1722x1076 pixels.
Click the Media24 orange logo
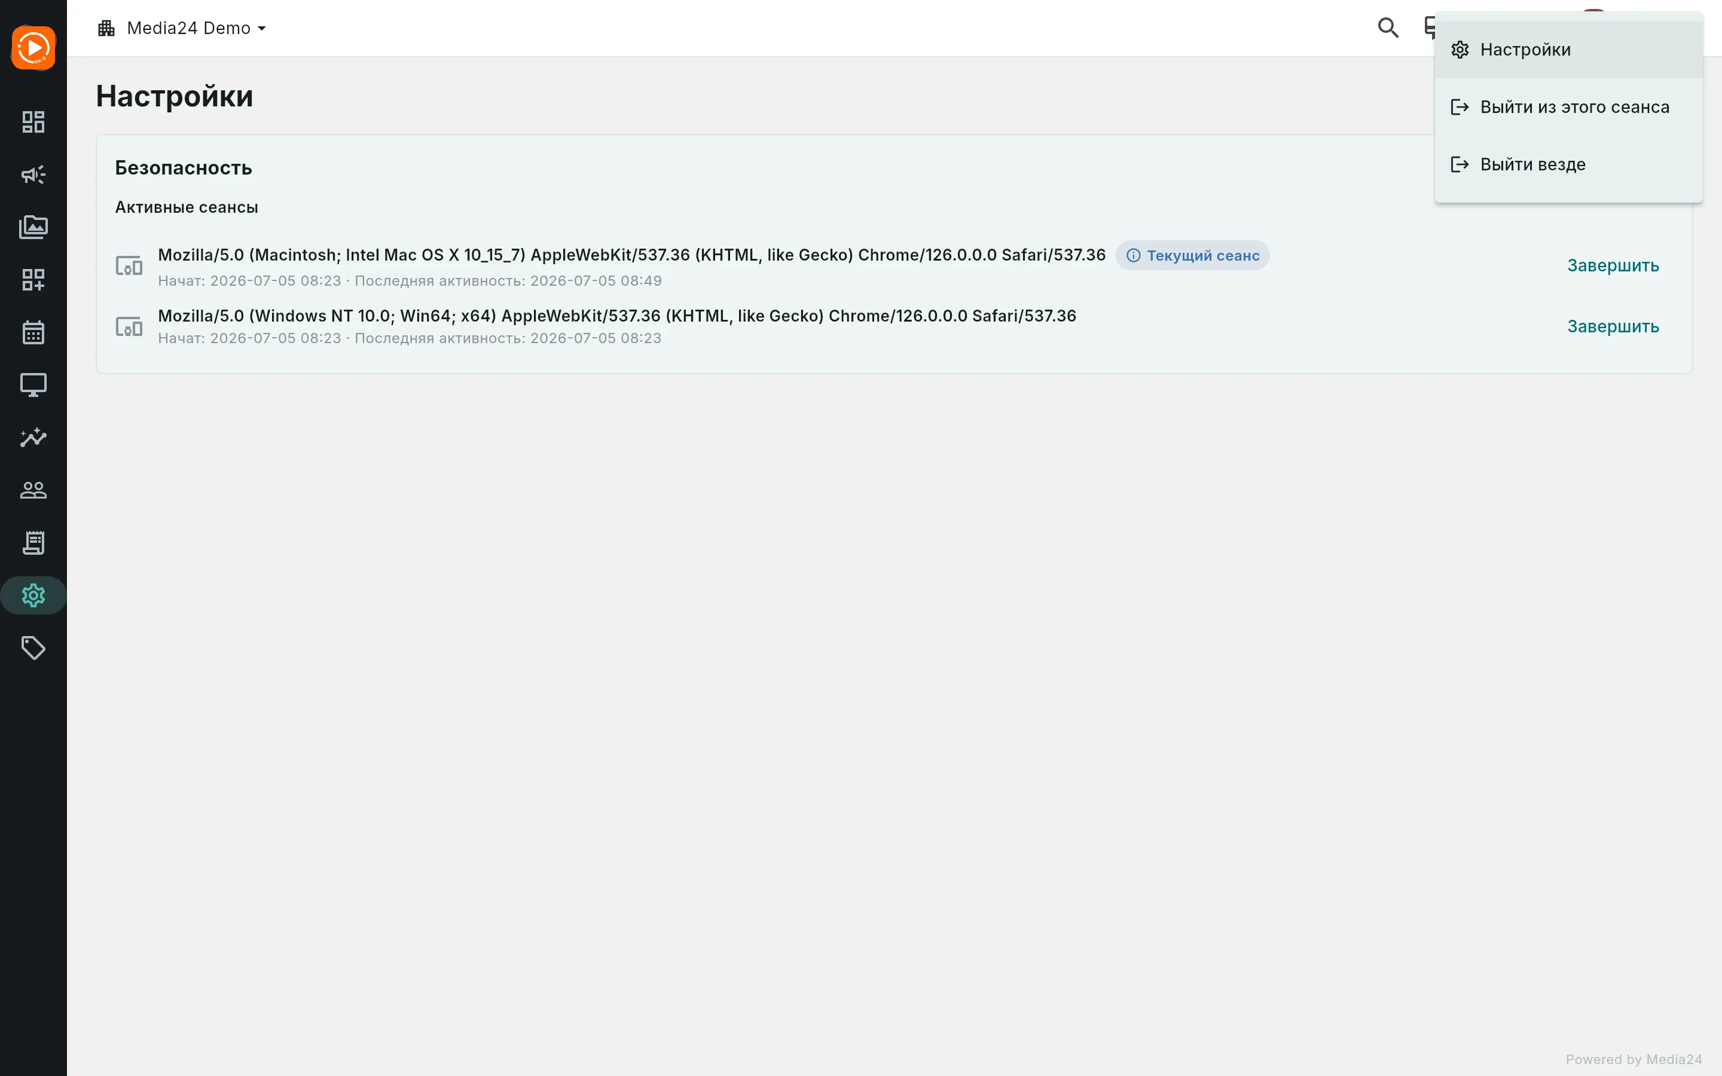tap(33, 48)
